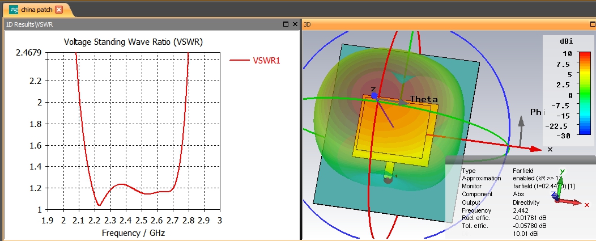Click the Farfield type value
Viewport: 596px width, 241px height.
[x=523, y=171]
